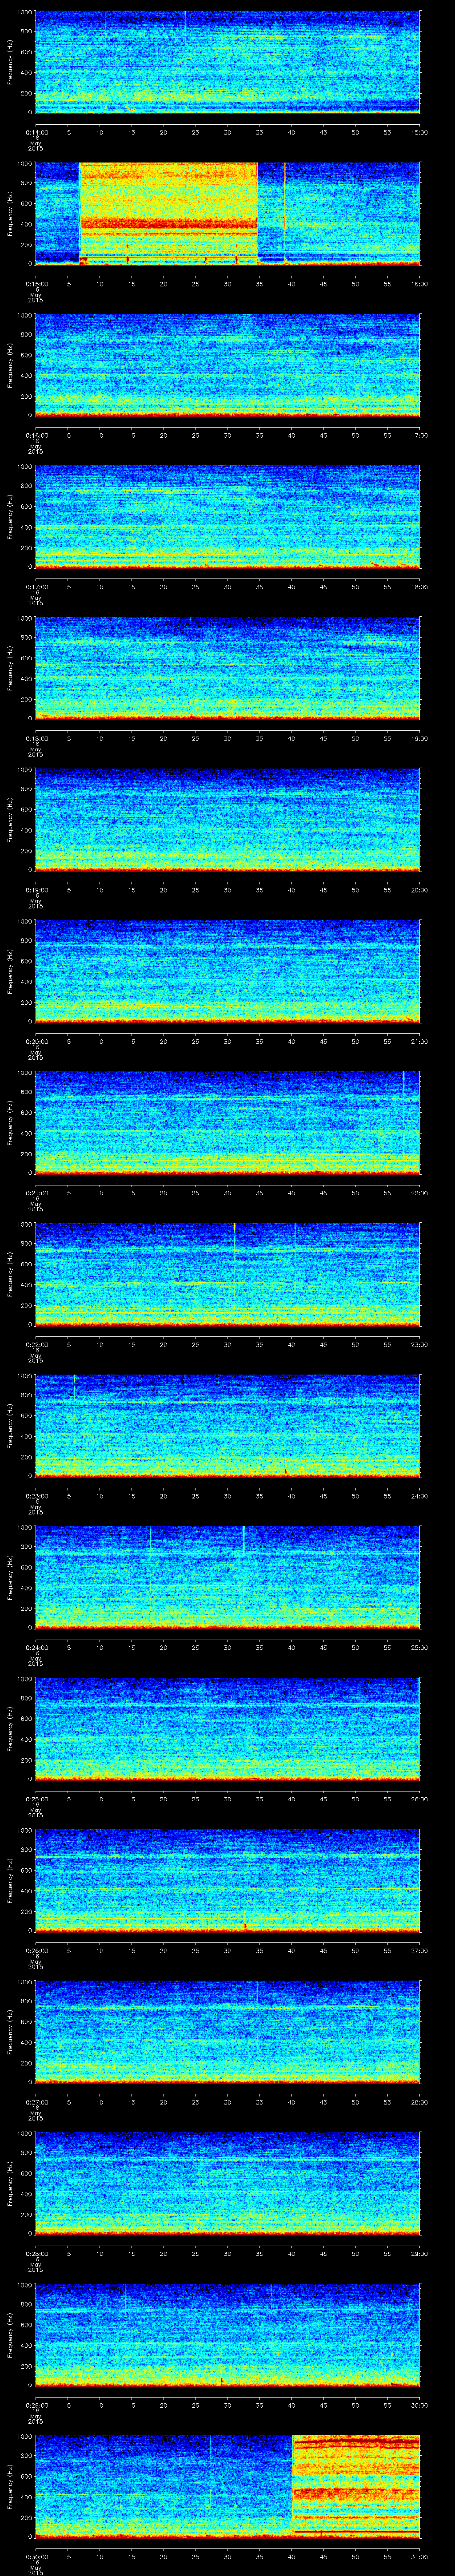Pick the spectrogram panel starting at 0:27:00
The width and height of the screenshot is (455, 2576).
pos(228,2032)
